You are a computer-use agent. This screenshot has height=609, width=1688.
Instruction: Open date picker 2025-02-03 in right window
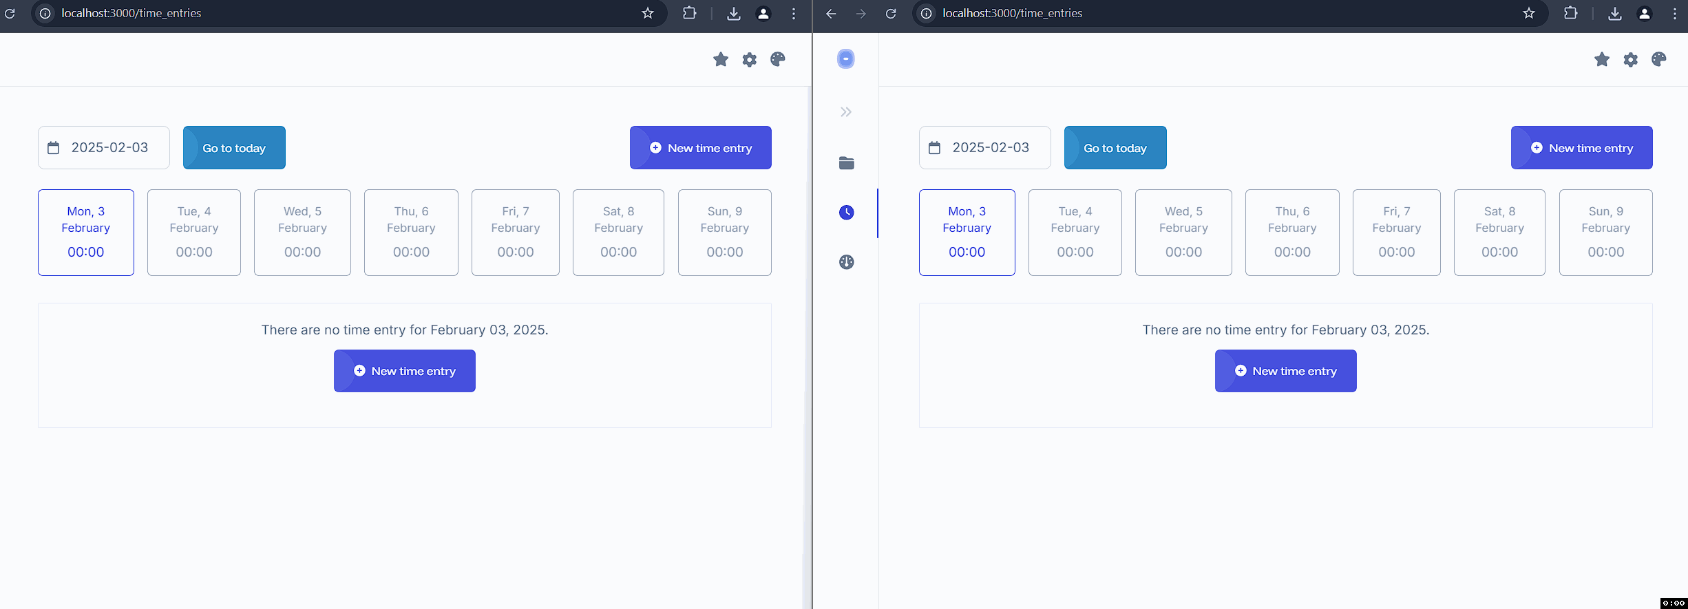click(985, 147)
